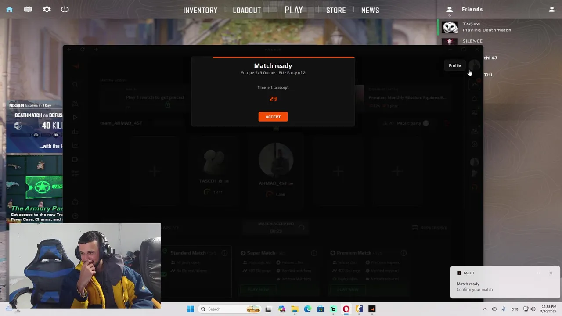Switch to the INVENTORY menu
Screen dimensions: 562x316
coord(200,10)
